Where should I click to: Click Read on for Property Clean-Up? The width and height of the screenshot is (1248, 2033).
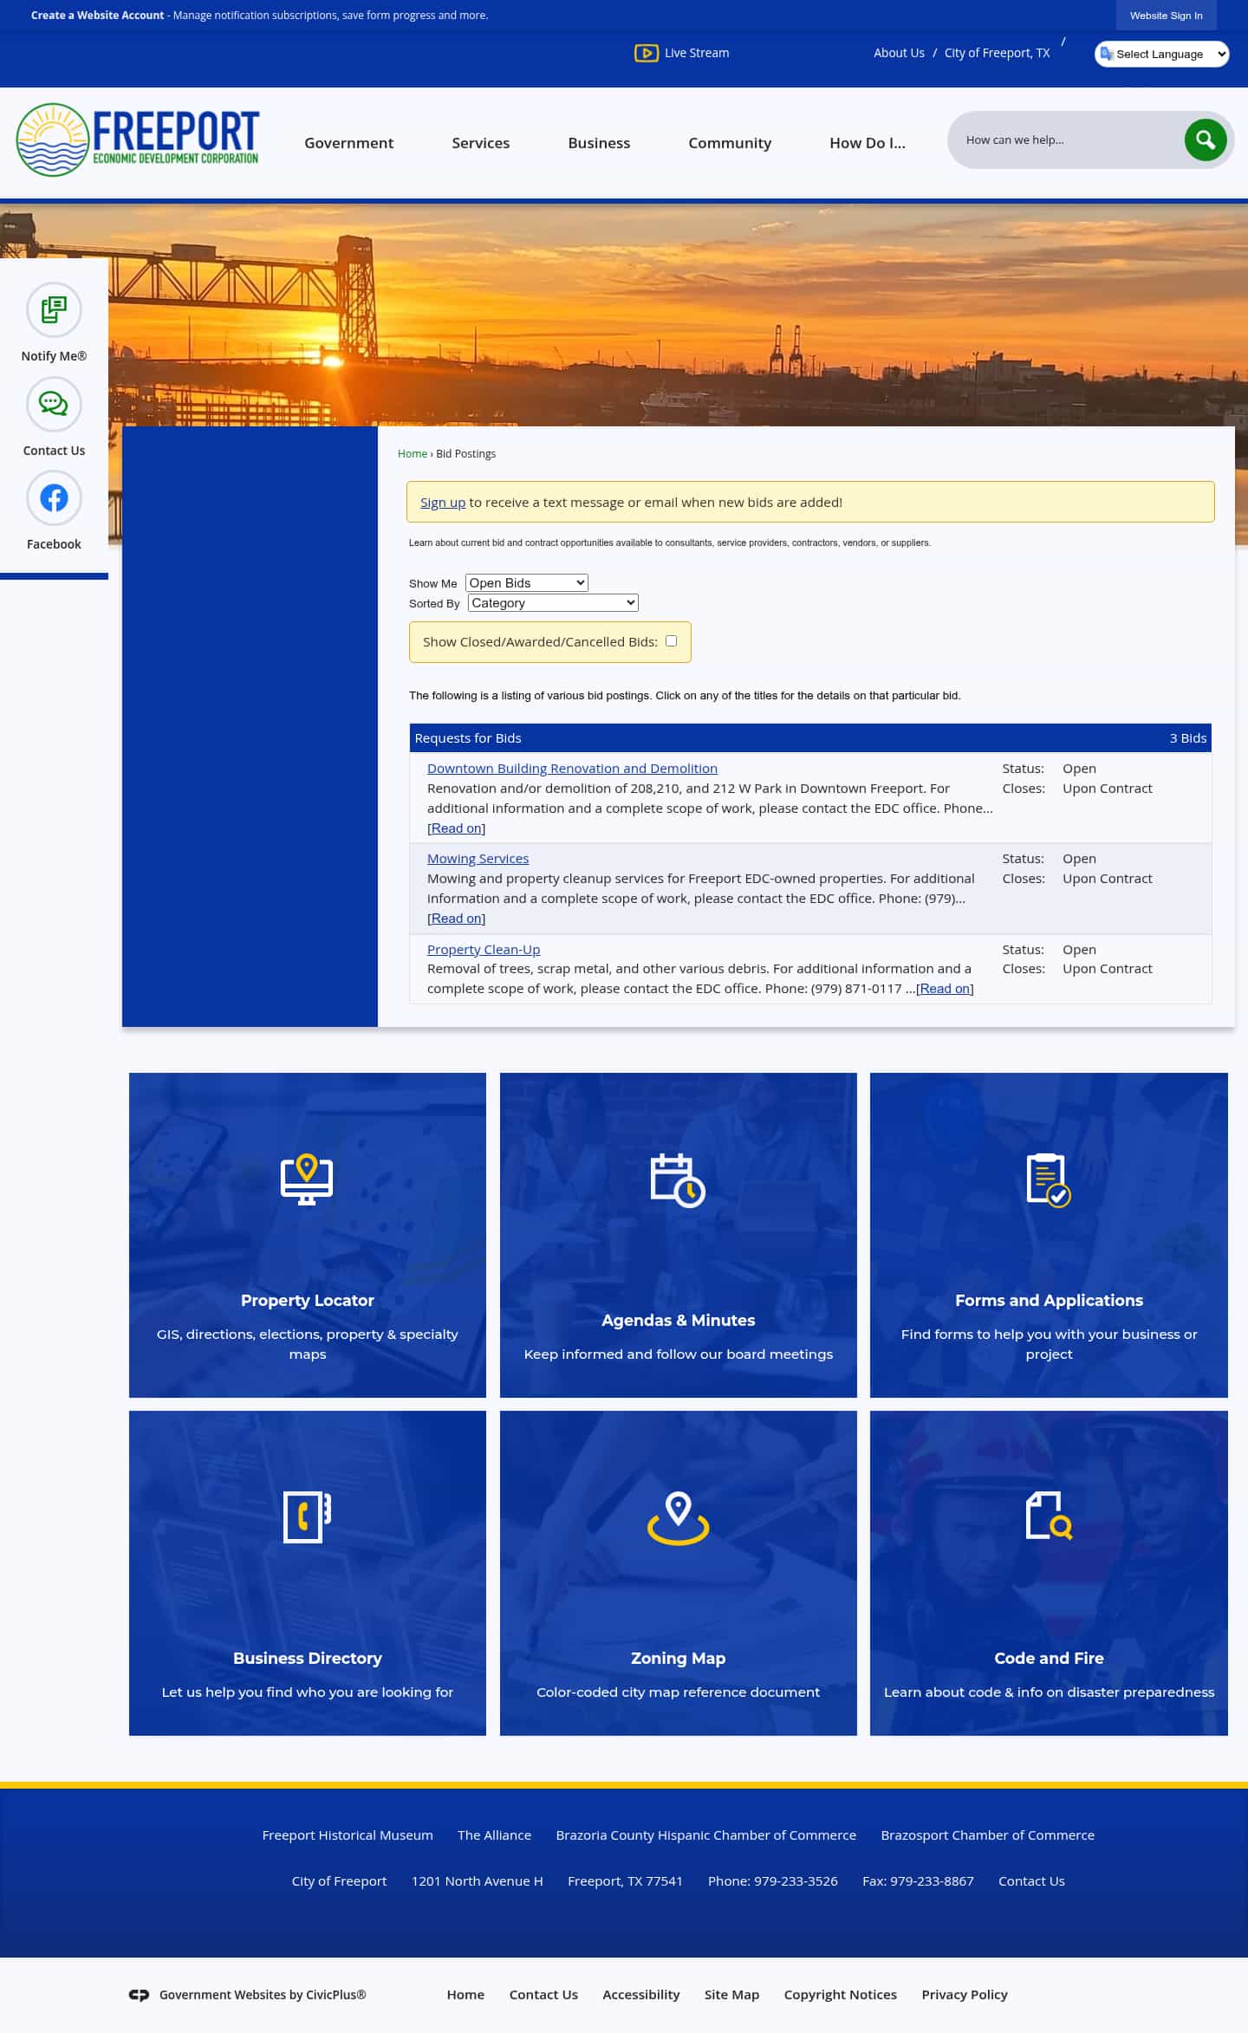945,988
